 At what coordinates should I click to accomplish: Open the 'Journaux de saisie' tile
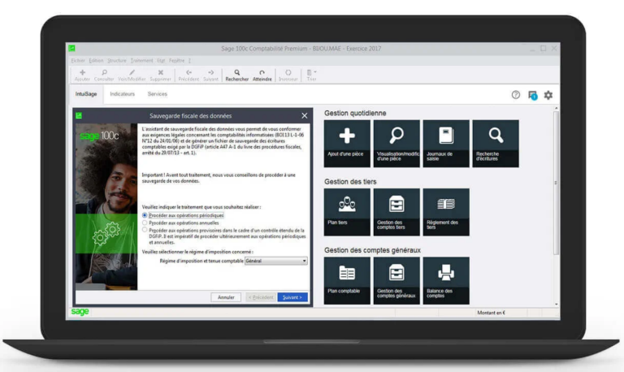click(446, 144)
